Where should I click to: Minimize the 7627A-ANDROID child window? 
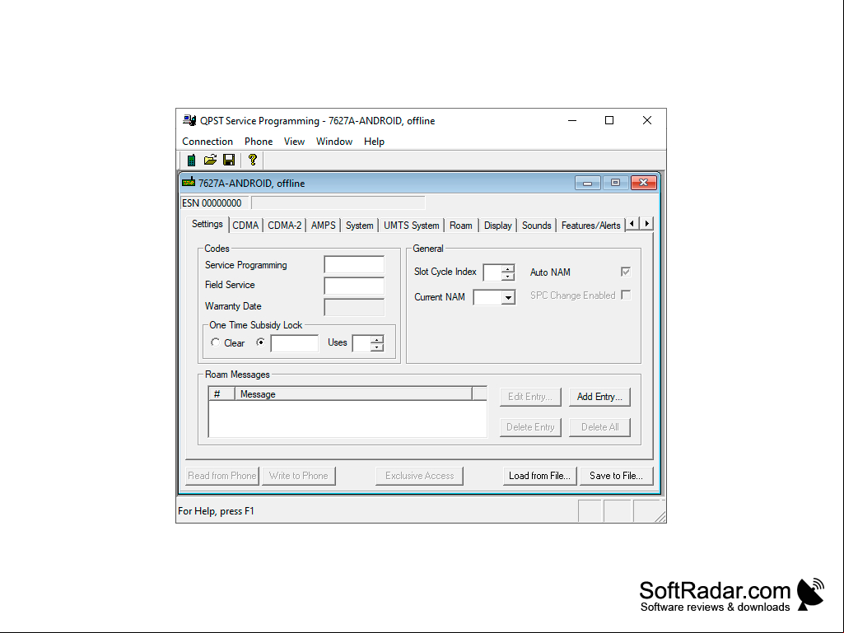[x=587, y=183]
